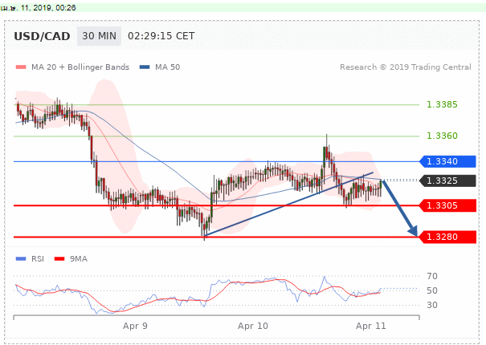Click the RSI 70 level label
The image size is (486, 345).
pyautogui.click(x=432, y=276)
